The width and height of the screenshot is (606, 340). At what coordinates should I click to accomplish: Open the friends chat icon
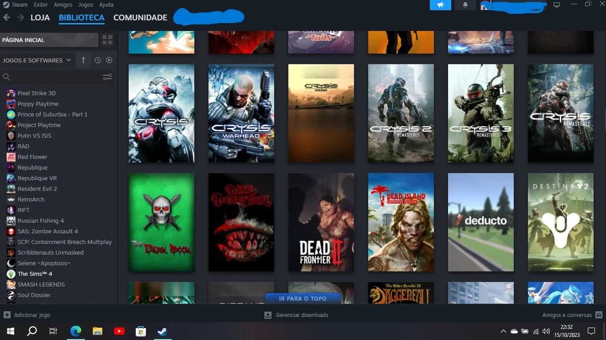pos(599,315)
